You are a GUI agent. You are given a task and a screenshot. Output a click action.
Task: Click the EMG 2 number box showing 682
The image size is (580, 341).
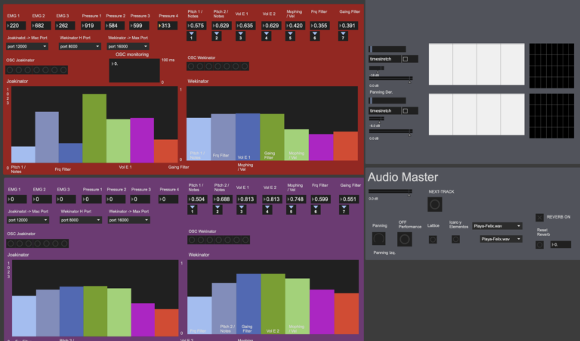pyautogui.click(x=41, y=26)
